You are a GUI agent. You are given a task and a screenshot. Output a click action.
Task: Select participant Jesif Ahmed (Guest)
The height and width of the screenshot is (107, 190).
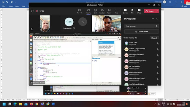(141, 84)
